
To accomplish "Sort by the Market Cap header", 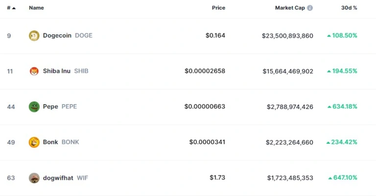I will (290, 8).
